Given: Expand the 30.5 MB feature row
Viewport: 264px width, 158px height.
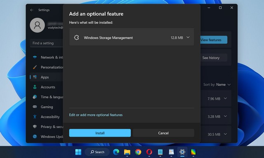Looking at the screenshot, I should coord(225,134).
